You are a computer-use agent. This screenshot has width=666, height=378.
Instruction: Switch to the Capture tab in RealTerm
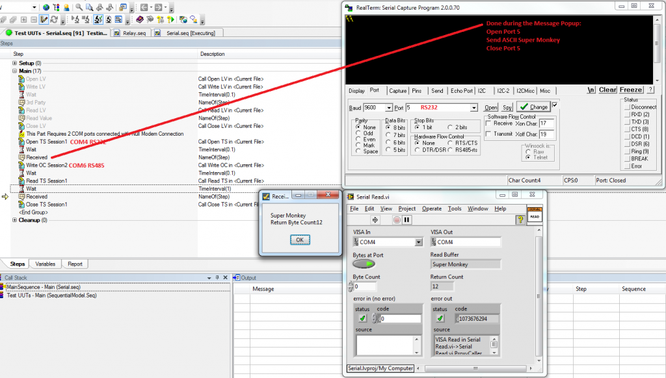(397, 91)
